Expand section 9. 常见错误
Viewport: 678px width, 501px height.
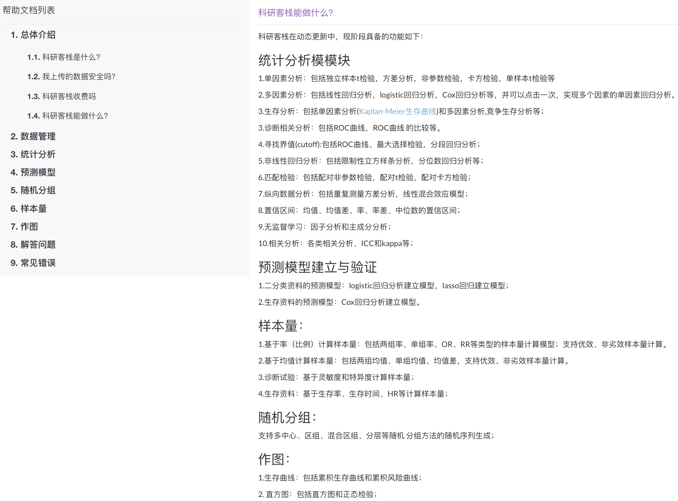coord(33,263)
